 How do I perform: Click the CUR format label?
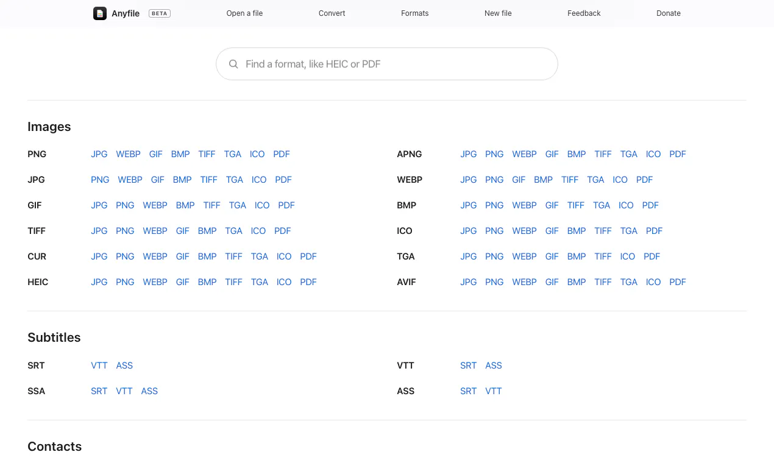coord(37,256)
